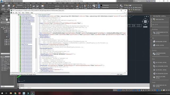This screenshot has height=95, width=170.
Task: Open the Windows Start button
Action: 2,93
